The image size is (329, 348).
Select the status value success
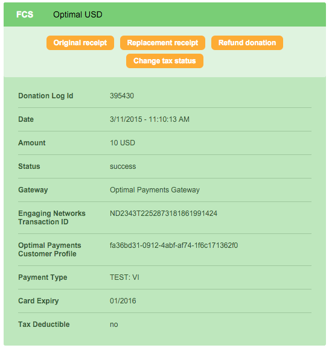[x=123, y=166]
